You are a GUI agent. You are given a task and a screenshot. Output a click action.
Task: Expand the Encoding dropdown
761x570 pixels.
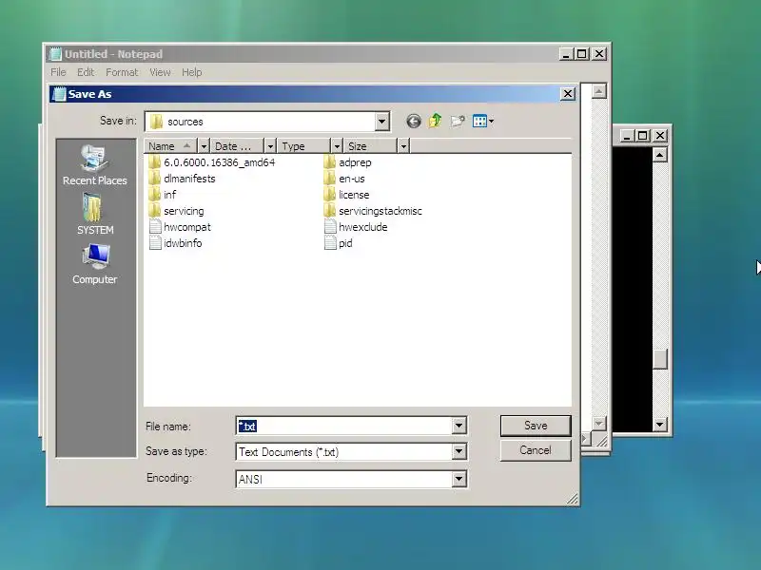(x=459, y=479)
